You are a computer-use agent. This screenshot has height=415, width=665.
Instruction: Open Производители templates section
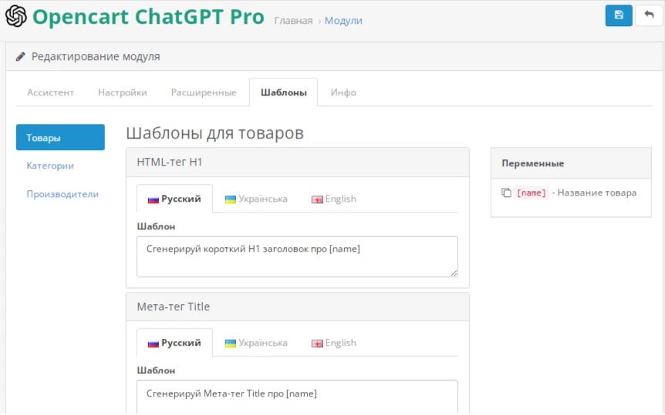point(62,194)
